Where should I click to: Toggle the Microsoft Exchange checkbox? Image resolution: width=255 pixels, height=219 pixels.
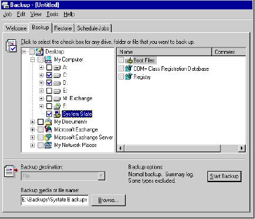click(x=41, y=129)
